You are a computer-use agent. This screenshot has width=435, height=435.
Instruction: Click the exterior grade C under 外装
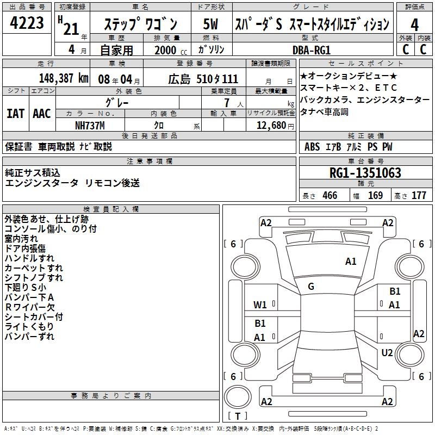pyautogui.click(x=406, y=49)
